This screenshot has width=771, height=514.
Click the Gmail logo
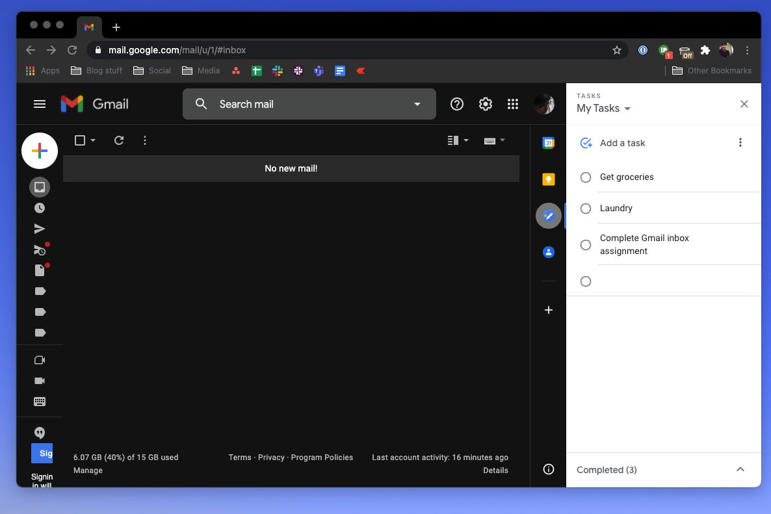coord(94,104)
